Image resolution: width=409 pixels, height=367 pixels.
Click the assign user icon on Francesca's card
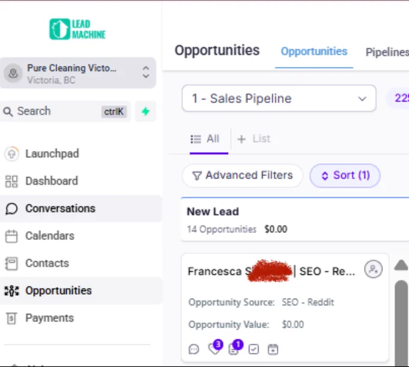tap(374, 269)
